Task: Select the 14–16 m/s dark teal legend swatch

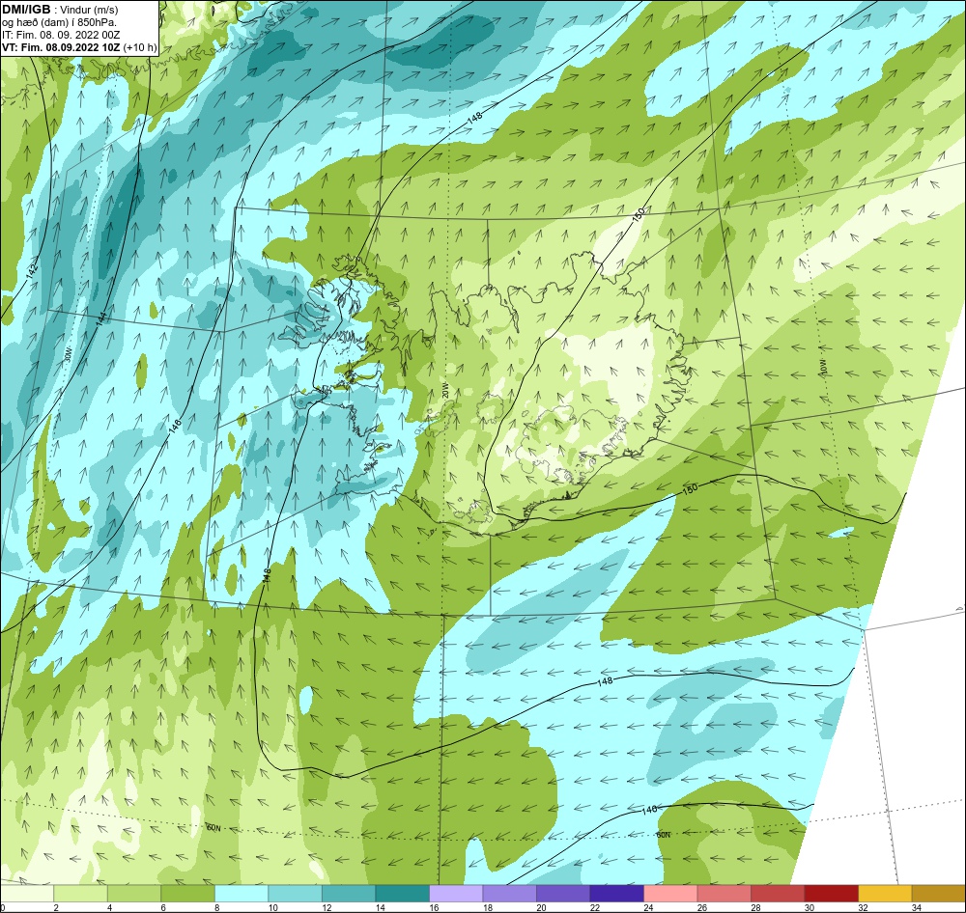Action: tap(402, 894)
